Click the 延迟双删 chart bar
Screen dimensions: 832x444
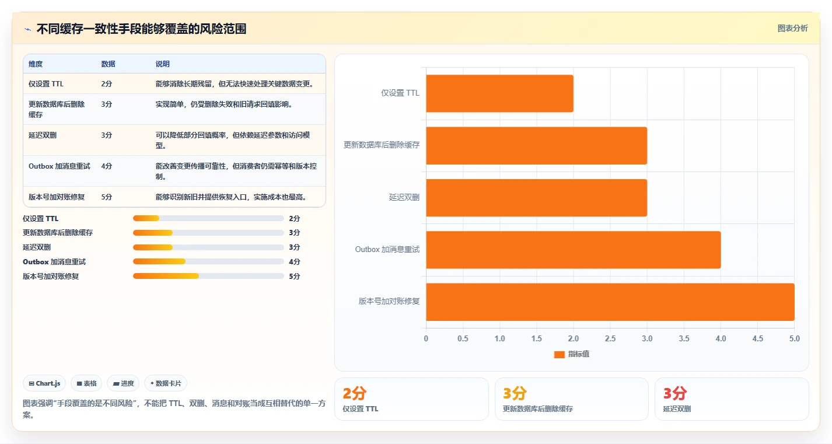pyautogui.click(x=536, y=197)
